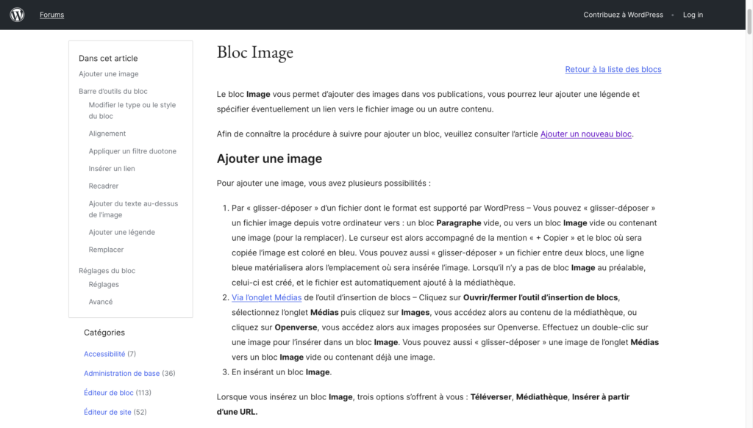Open Contribuez à WordPress menu item
Viewport: 753px width, 428px height.
(x=623, y=15)
